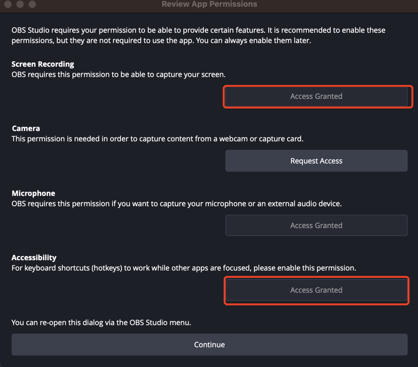Image resolution: width=418 pixels, height=367 pixels.
Task: Click the webcam or capture card description
Action: (157, 139)
